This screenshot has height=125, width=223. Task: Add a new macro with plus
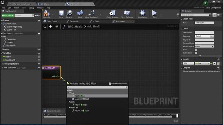pyautogui.click(x=39, y=49)
